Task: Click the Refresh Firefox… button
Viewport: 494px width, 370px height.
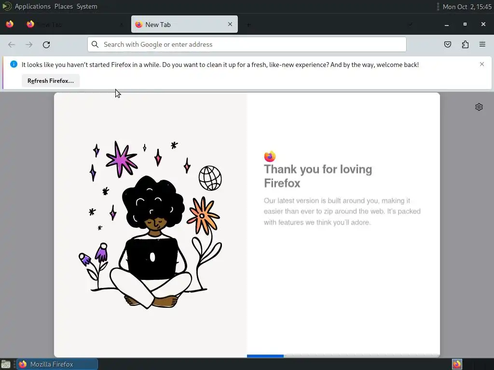Action: [x=51, y=81]
